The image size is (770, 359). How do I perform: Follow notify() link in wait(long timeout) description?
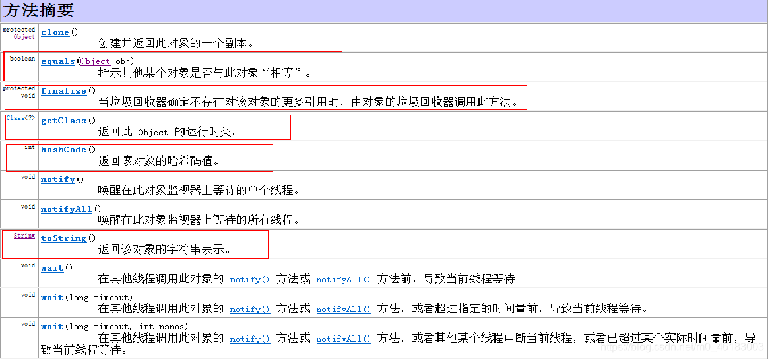[250, 309]
